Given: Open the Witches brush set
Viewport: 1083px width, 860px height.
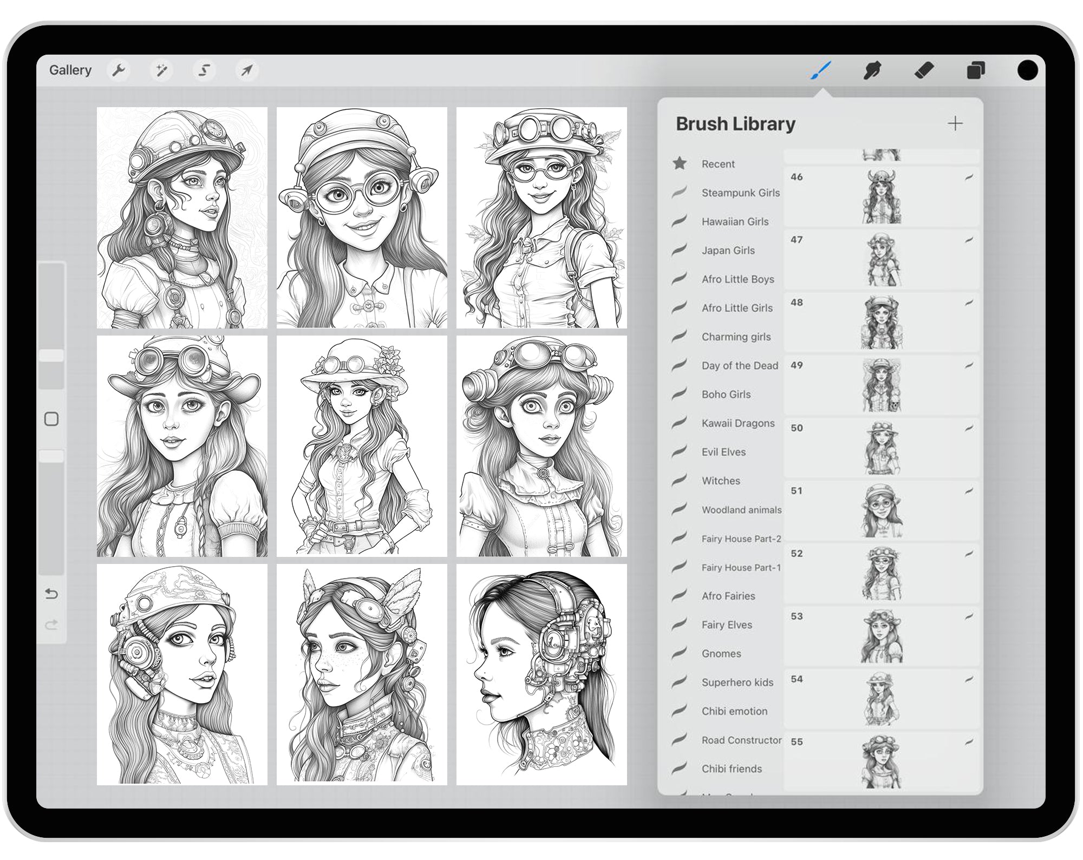Looking at the screenshot, I should pyautogui.click(x=721, y=481).
